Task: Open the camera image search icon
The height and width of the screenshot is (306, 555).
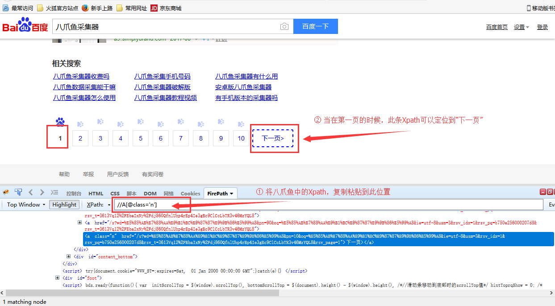Action: click(284, 27)
